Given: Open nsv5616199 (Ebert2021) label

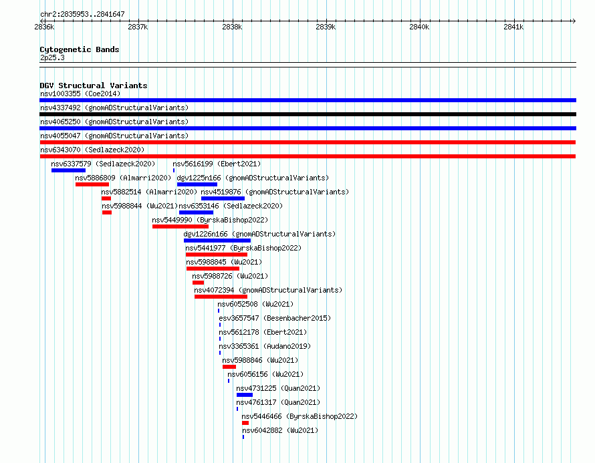Looking at the screenshot, I should click(x=217, y=164).
